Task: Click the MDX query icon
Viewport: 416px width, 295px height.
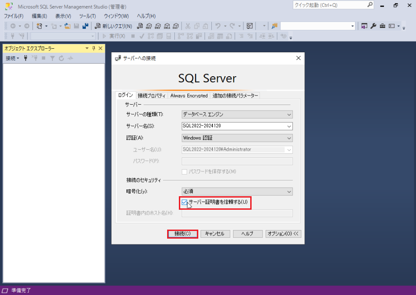Action: pyautogui.click(x=149, y=26)
